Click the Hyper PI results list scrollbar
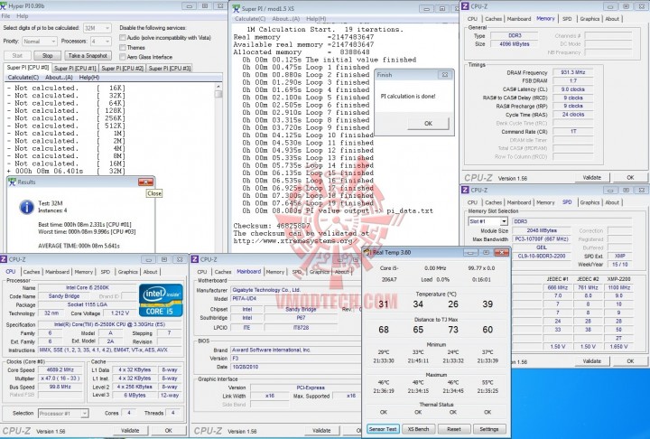Image resolution: width=650 pixels, height=439 pixels. point(218,128)
